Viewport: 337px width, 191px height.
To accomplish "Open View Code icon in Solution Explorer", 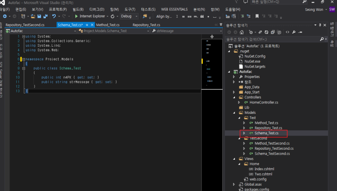I will [x=288, y=32].
